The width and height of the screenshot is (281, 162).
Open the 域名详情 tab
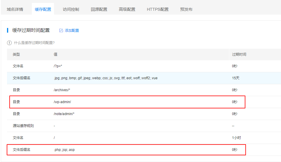coord(15,9)
